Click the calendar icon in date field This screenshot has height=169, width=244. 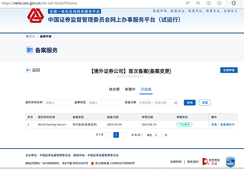click(176, 103)
